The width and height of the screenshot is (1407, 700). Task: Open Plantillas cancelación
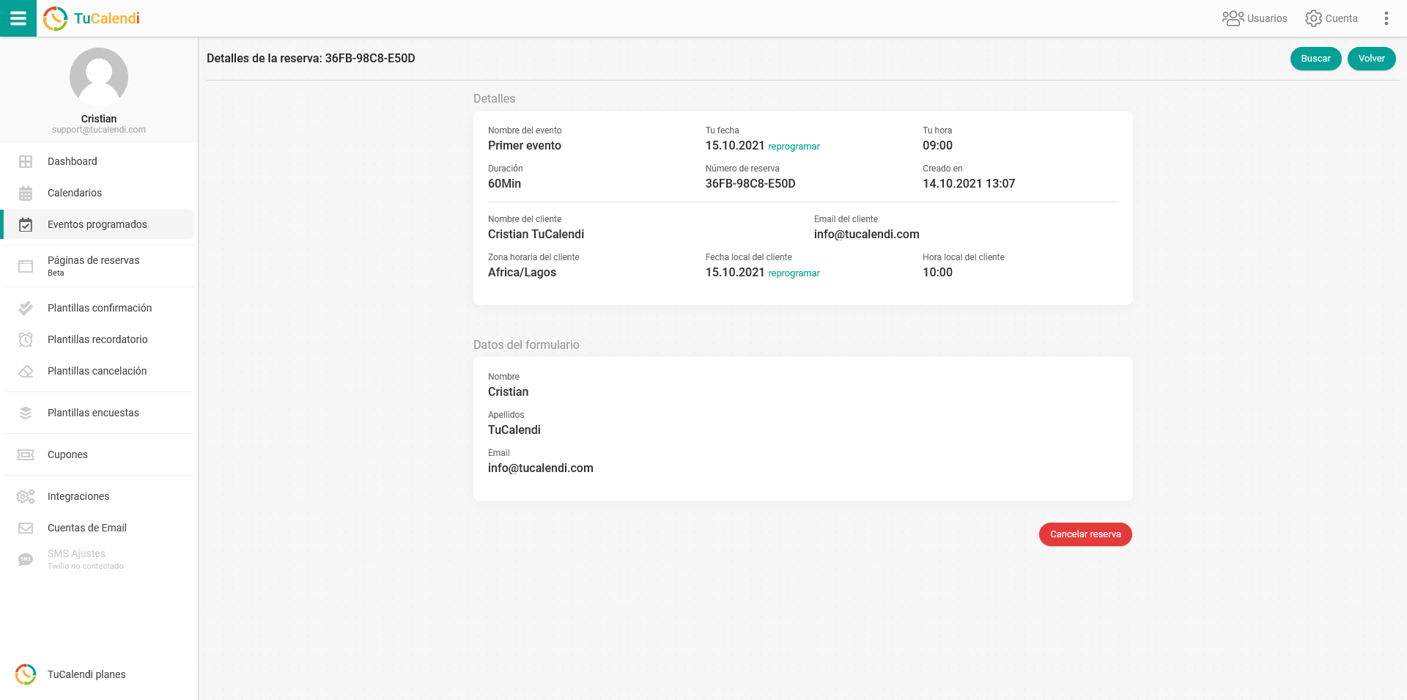[x=99, y=371]
